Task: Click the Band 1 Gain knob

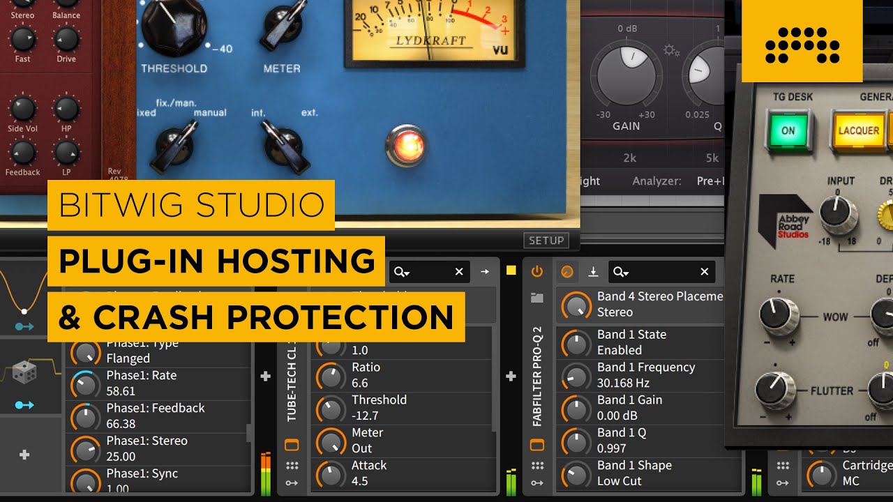Action: (x=576, y=409)
